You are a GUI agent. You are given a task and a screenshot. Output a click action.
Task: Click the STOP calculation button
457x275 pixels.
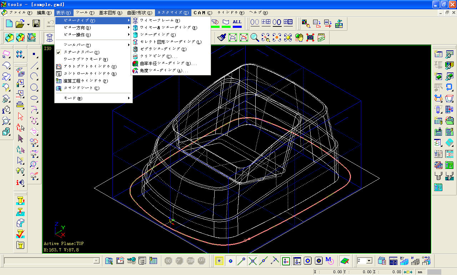tap(190, 261)
